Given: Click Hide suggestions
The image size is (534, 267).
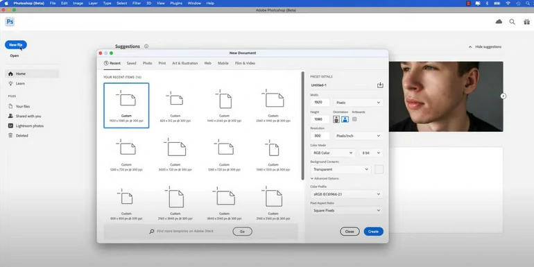Looking at the screenshot, I should point(485,47).
